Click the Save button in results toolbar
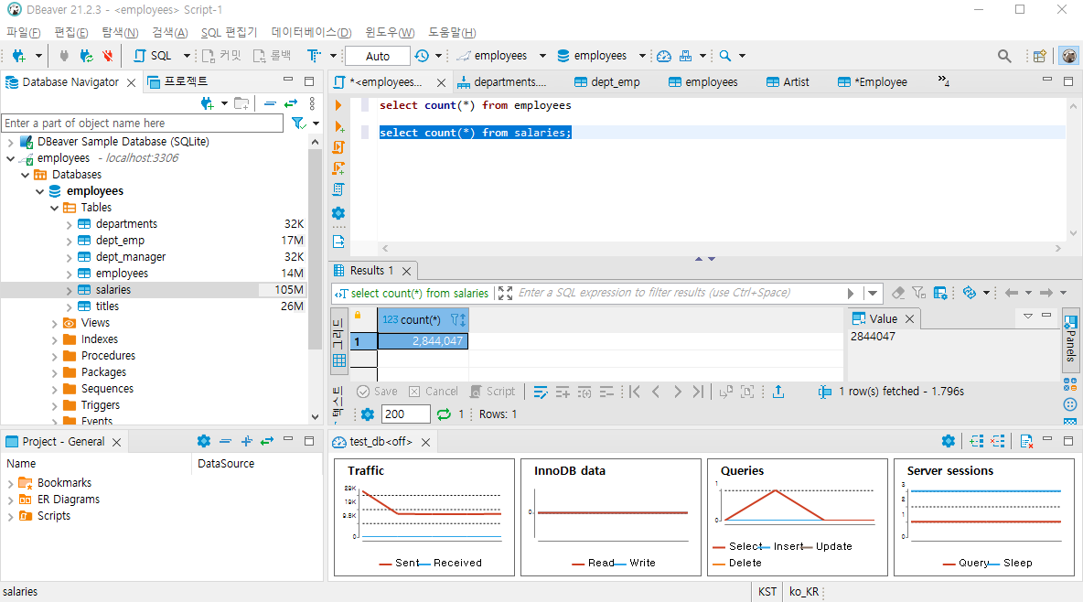 [x=377, y=392]
